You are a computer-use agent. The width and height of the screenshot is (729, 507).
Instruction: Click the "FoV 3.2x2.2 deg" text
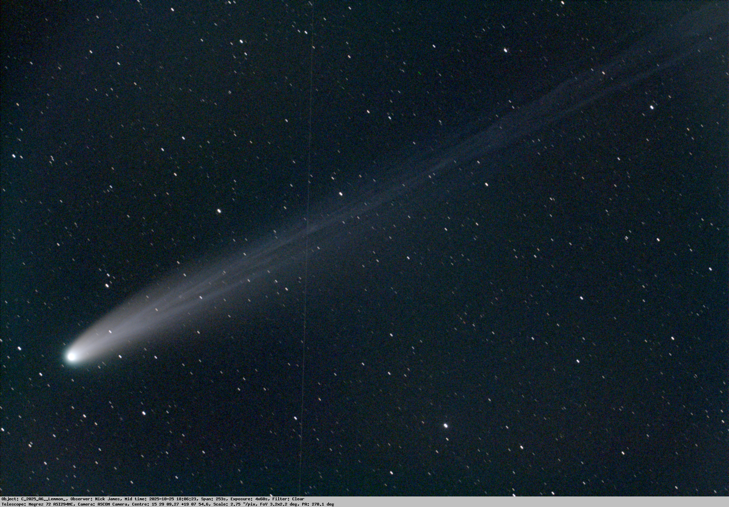click(x=279, y=504)
